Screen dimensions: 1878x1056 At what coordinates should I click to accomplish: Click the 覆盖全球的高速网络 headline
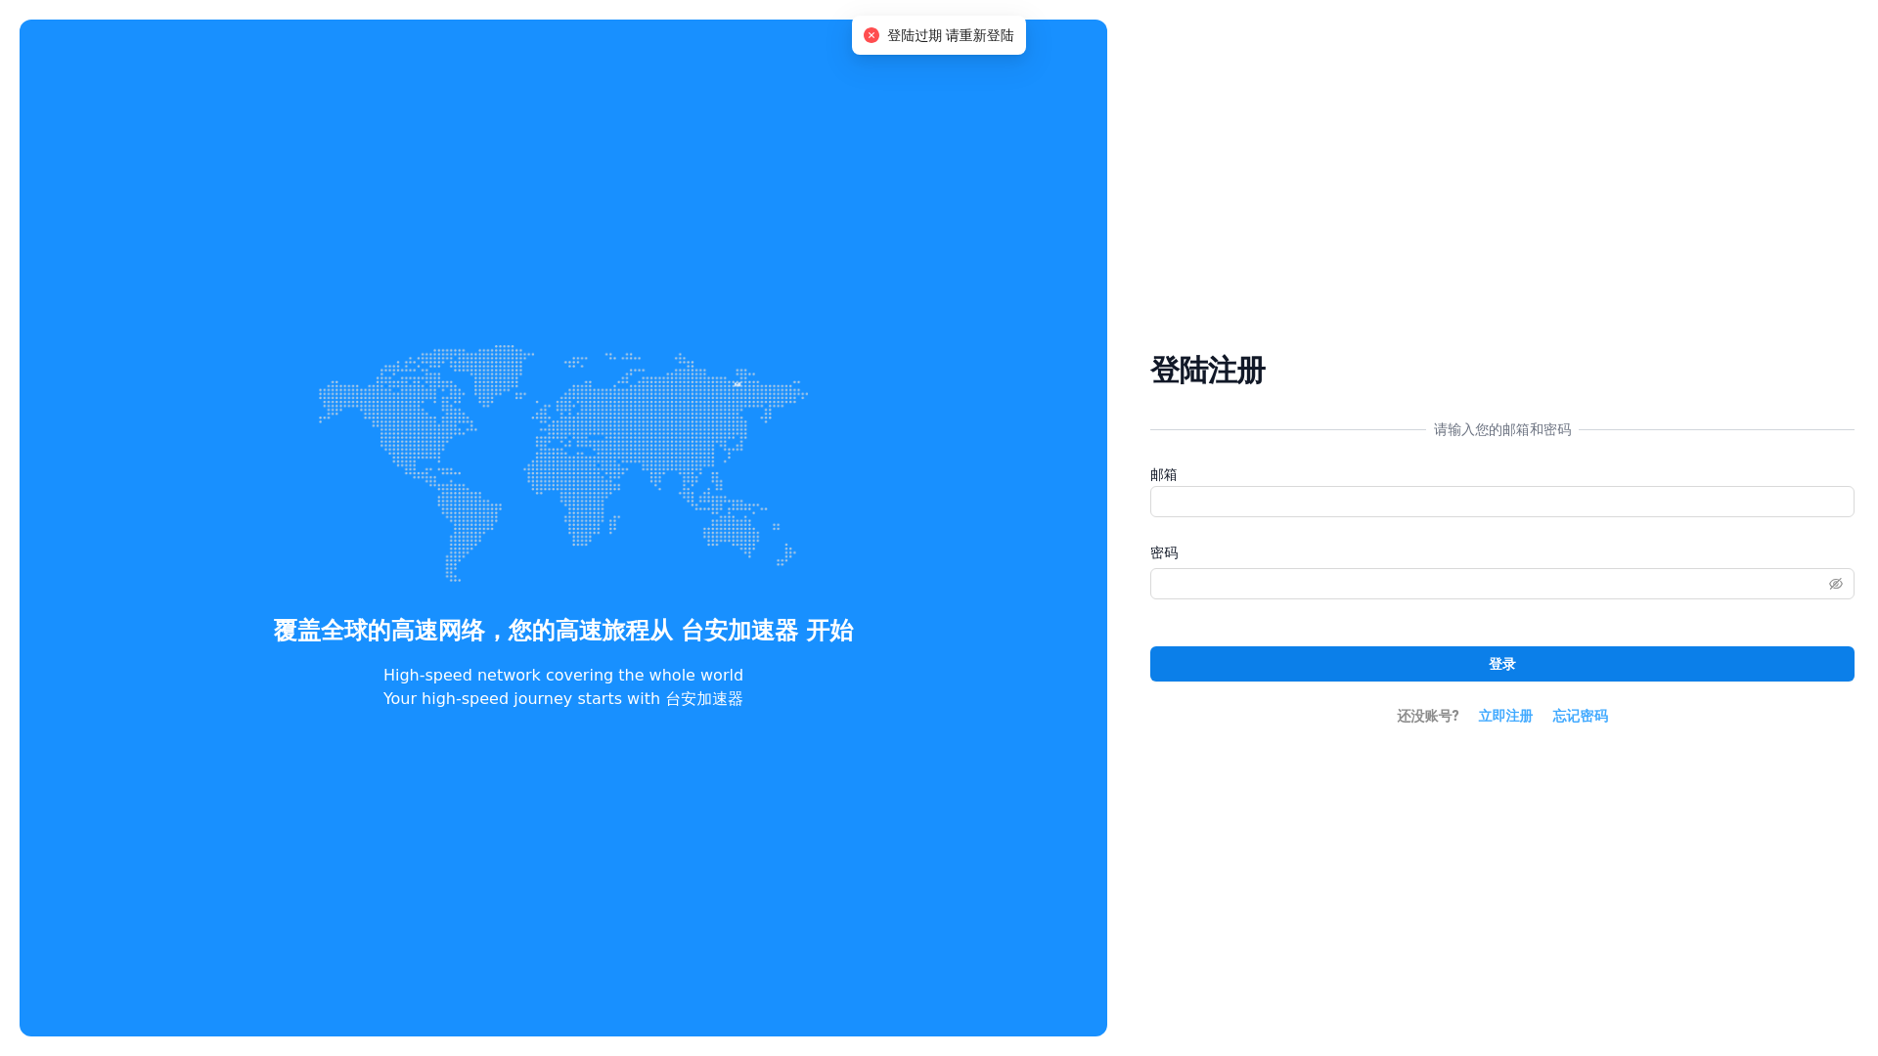(563, 631)
